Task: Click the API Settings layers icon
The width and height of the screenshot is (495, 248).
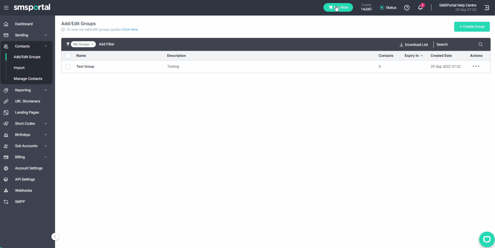Action: (x=6, y=179)
